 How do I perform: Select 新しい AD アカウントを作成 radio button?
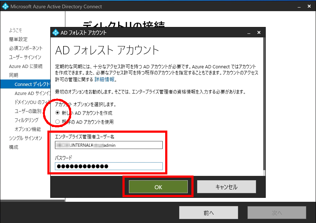pos(57,113)
